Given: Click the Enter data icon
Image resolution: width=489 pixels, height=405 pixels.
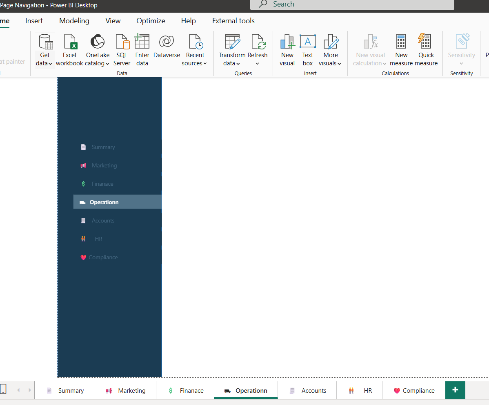Looking at the screenshot, I should coord(142,42).
